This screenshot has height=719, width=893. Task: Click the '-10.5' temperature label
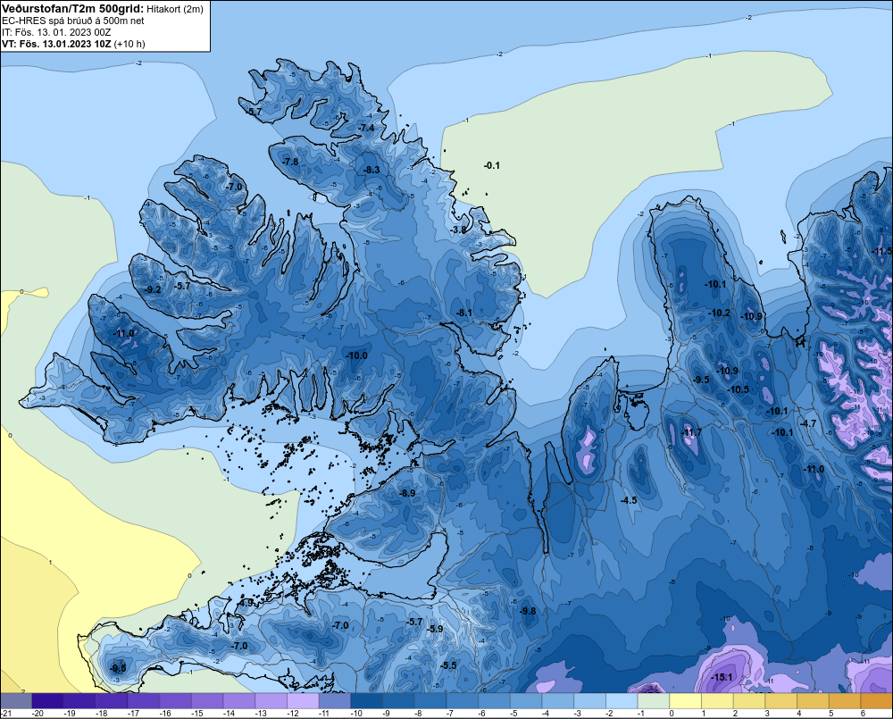tap(739, 389)
